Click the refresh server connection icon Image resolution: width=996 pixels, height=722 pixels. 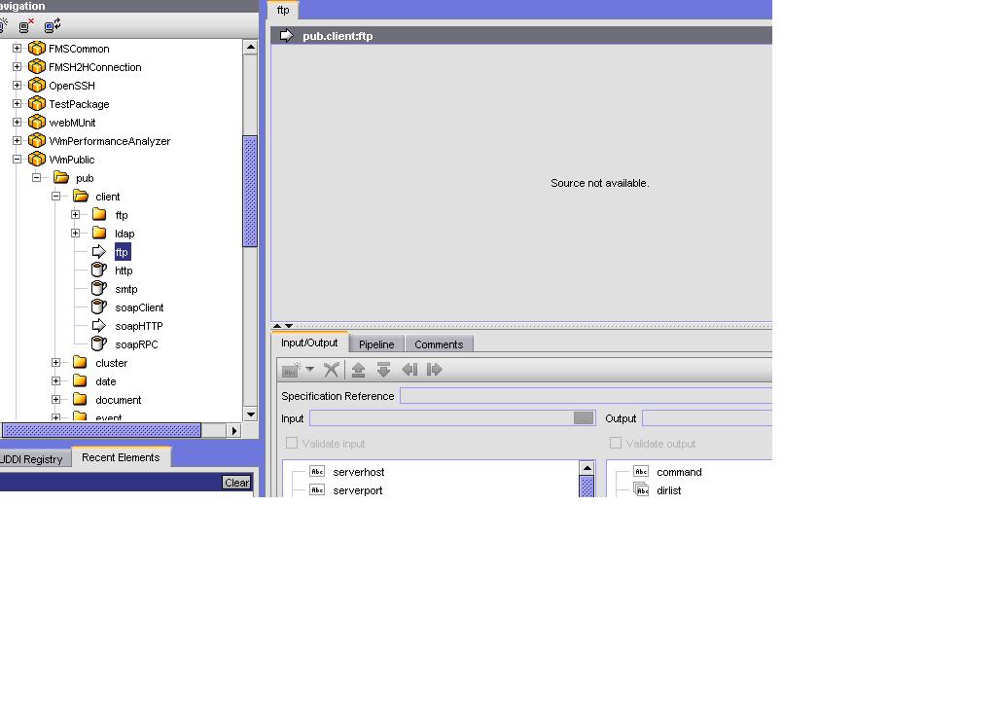53,25
